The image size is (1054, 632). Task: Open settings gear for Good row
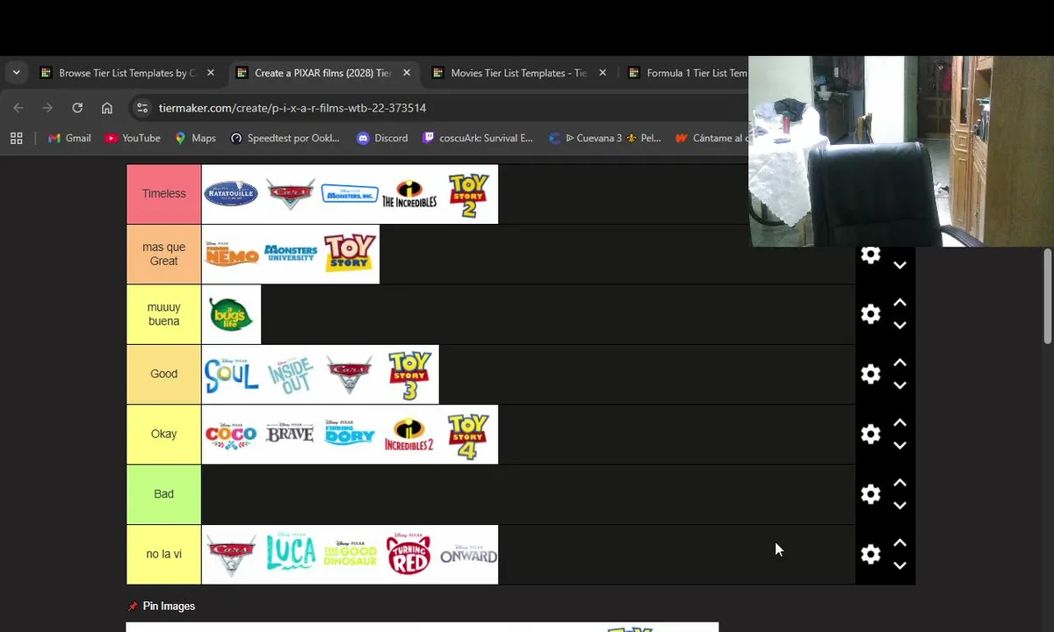870,374
